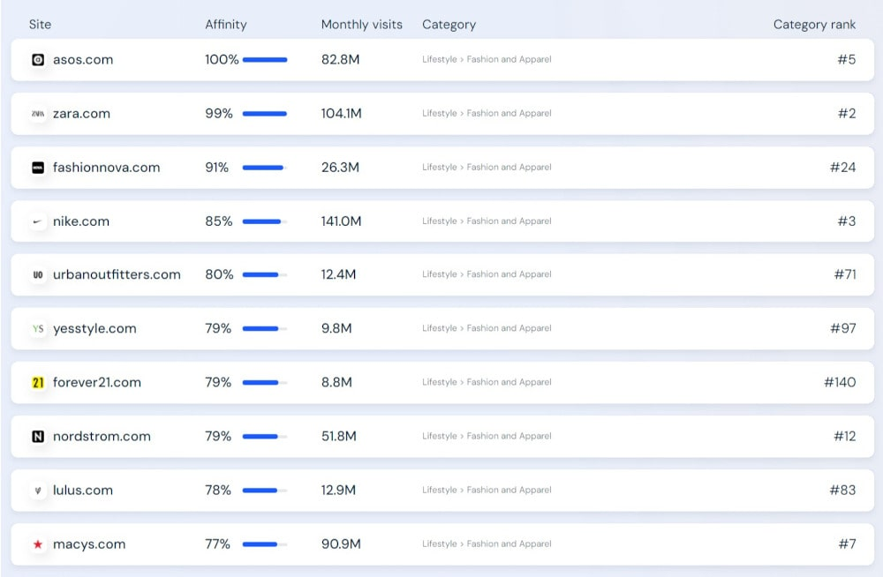Click the 77% affinity value
The image size is (883, 577).
(x=217, y=544)
